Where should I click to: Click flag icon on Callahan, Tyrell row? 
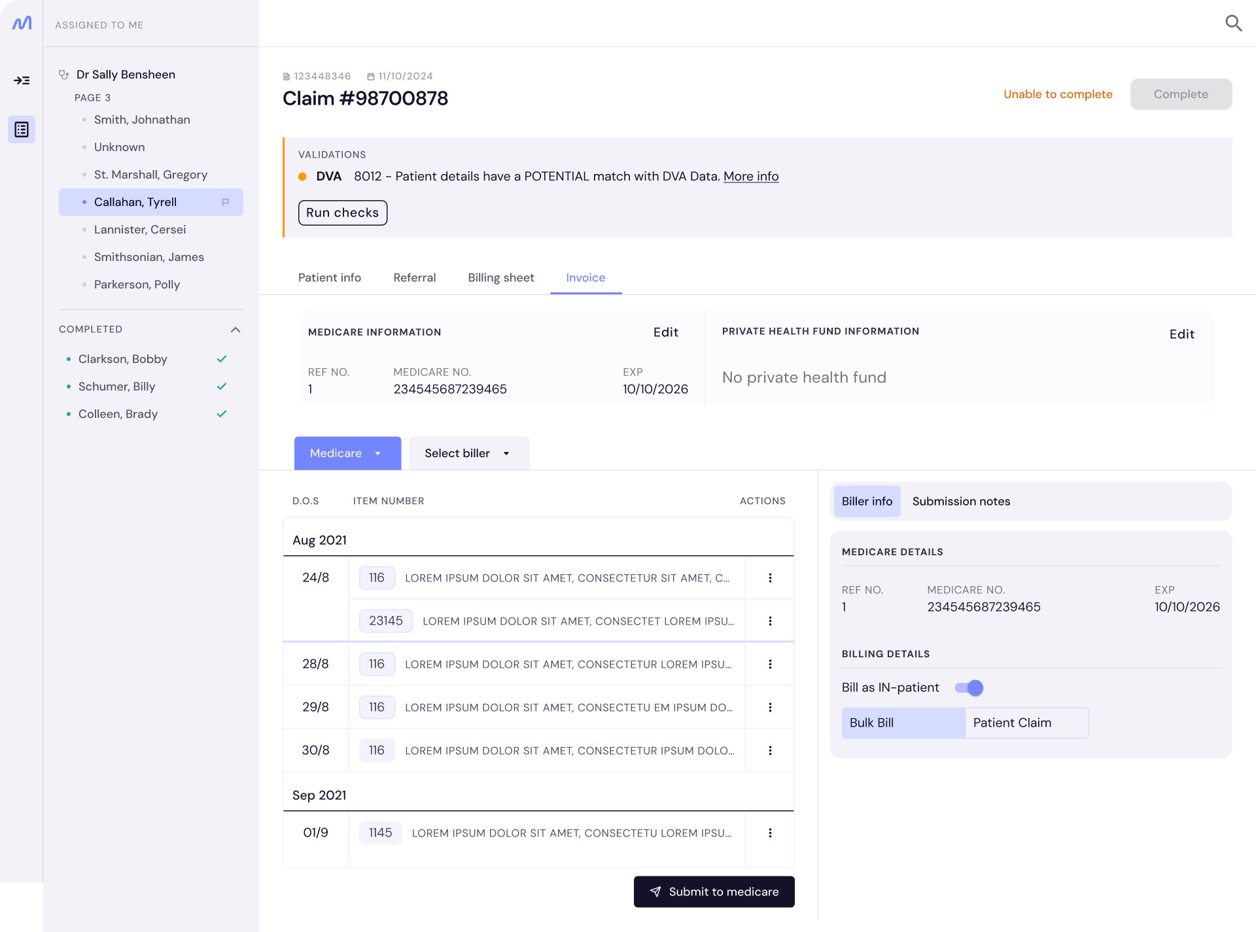click(x=226, y=202)
